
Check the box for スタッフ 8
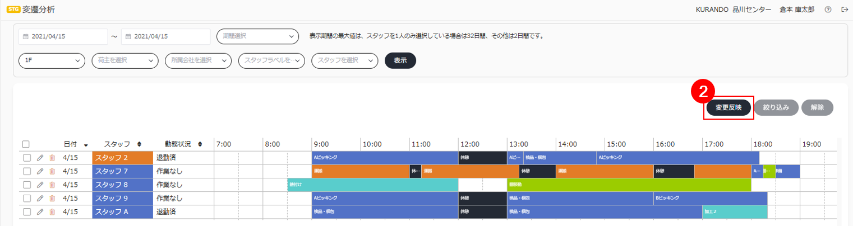[26, 185]
